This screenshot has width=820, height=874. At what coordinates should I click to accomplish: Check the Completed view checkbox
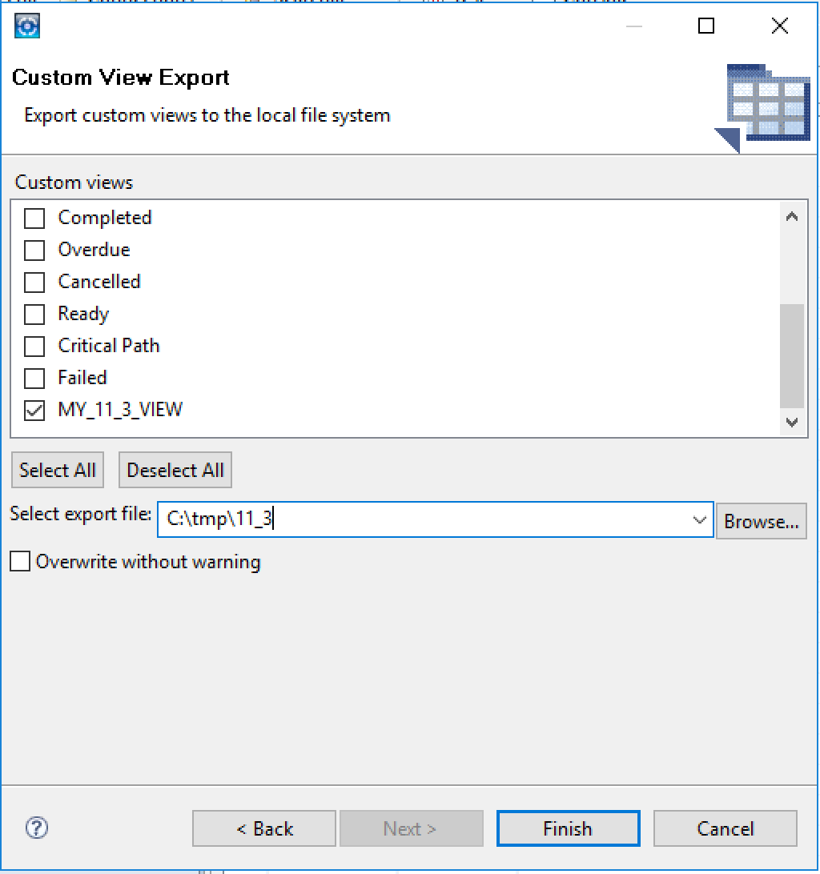click(x=34, y=218)
